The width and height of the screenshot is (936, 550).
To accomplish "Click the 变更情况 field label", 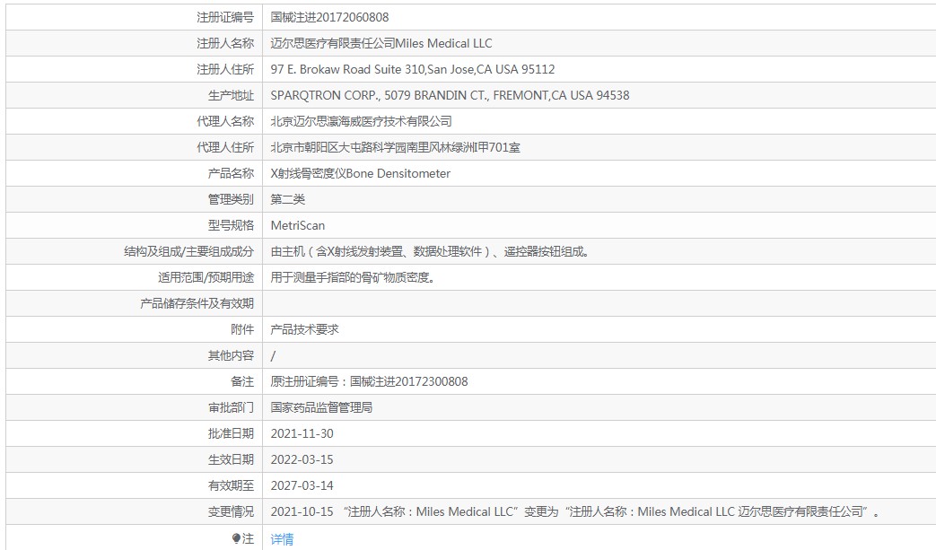I will [x=231, y=511].
